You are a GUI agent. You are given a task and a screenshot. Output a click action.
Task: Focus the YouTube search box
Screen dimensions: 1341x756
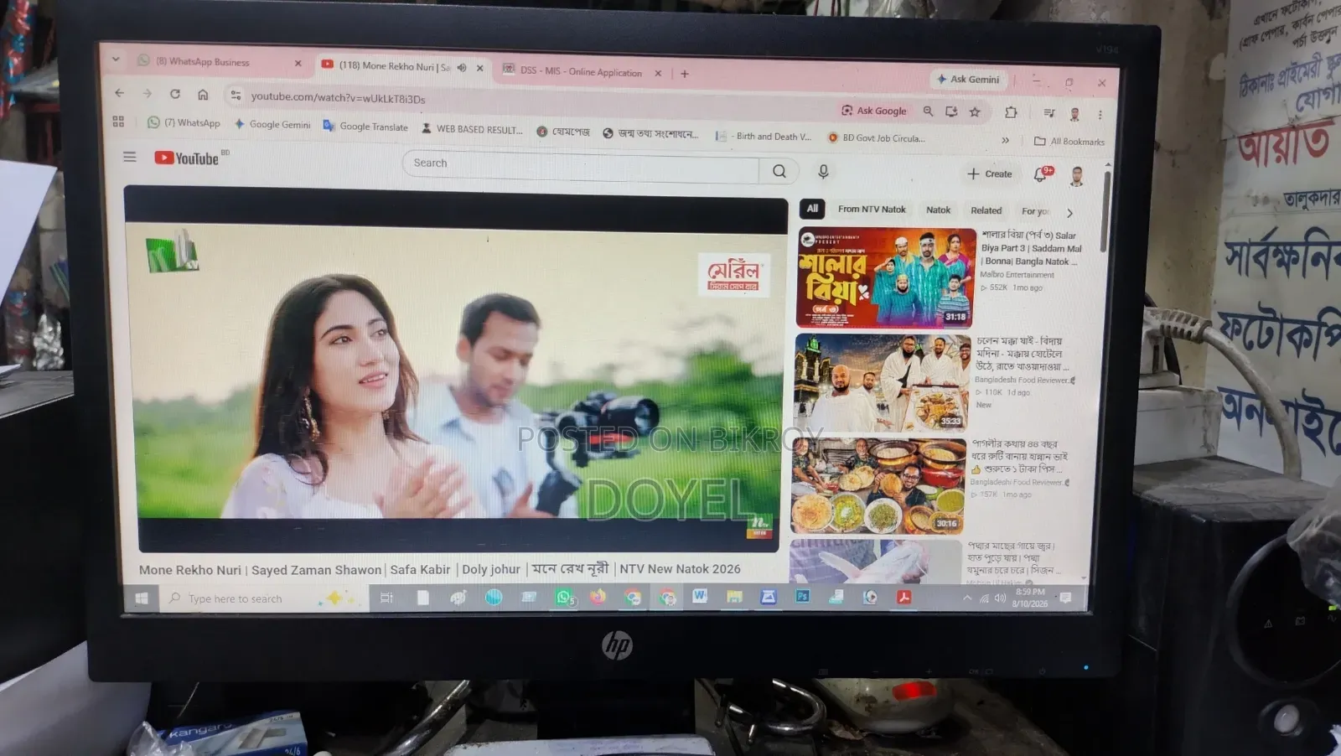point(582,166)
